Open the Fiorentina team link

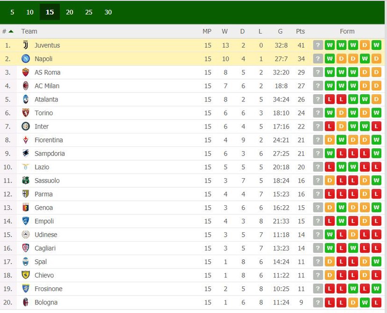pyautogui.click(x=49, y=140)
